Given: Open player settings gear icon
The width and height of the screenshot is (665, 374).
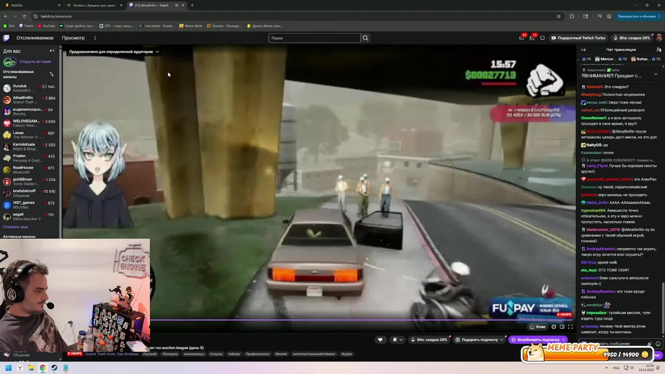Looking at the screenshot, I should (554, 327).
